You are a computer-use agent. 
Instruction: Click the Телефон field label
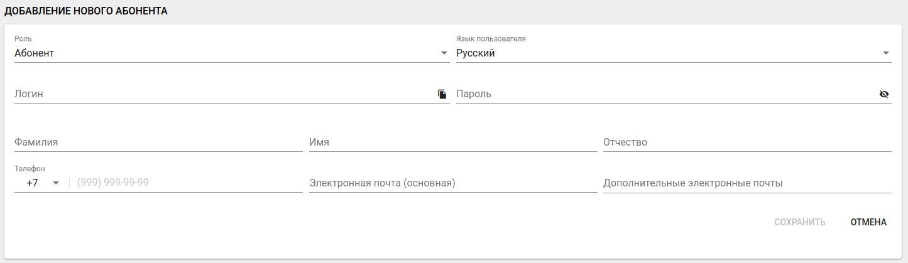[x=30, y=168]
